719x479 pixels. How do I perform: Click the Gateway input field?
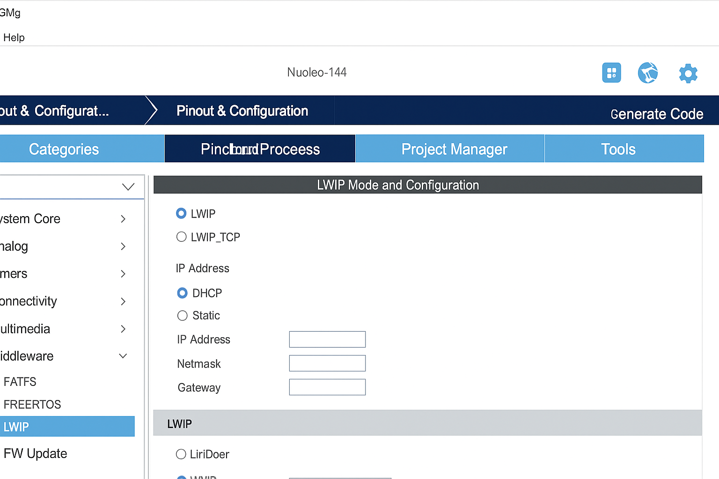tap(327, 387)
